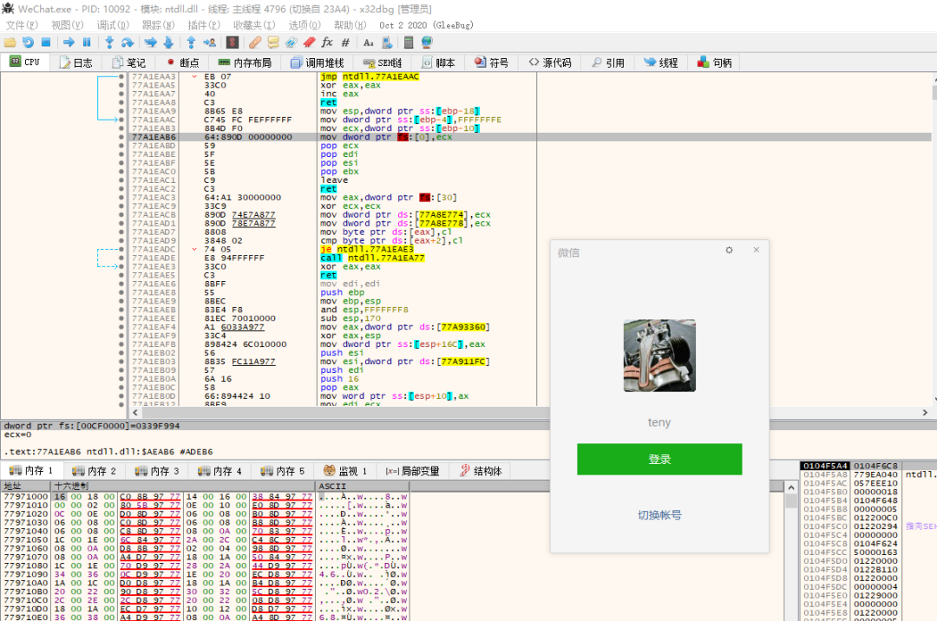The width and height of the screenshot is (937, 621).
Task: Select the disassembly row at address 77A1EAB6
Action: pyautogui.click(x=530, y=137)
